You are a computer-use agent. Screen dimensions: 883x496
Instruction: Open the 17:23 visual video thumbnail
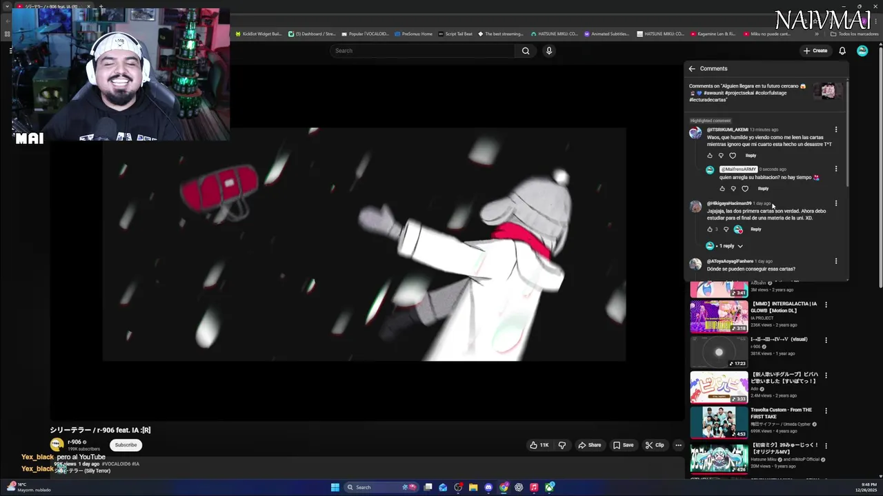point(719,352)
